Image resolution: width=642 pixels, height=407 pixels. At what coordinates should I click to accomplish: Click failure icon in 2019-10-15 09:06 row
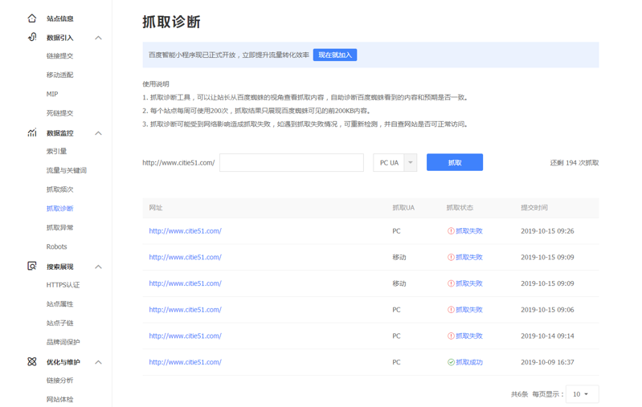coord(451,310)
